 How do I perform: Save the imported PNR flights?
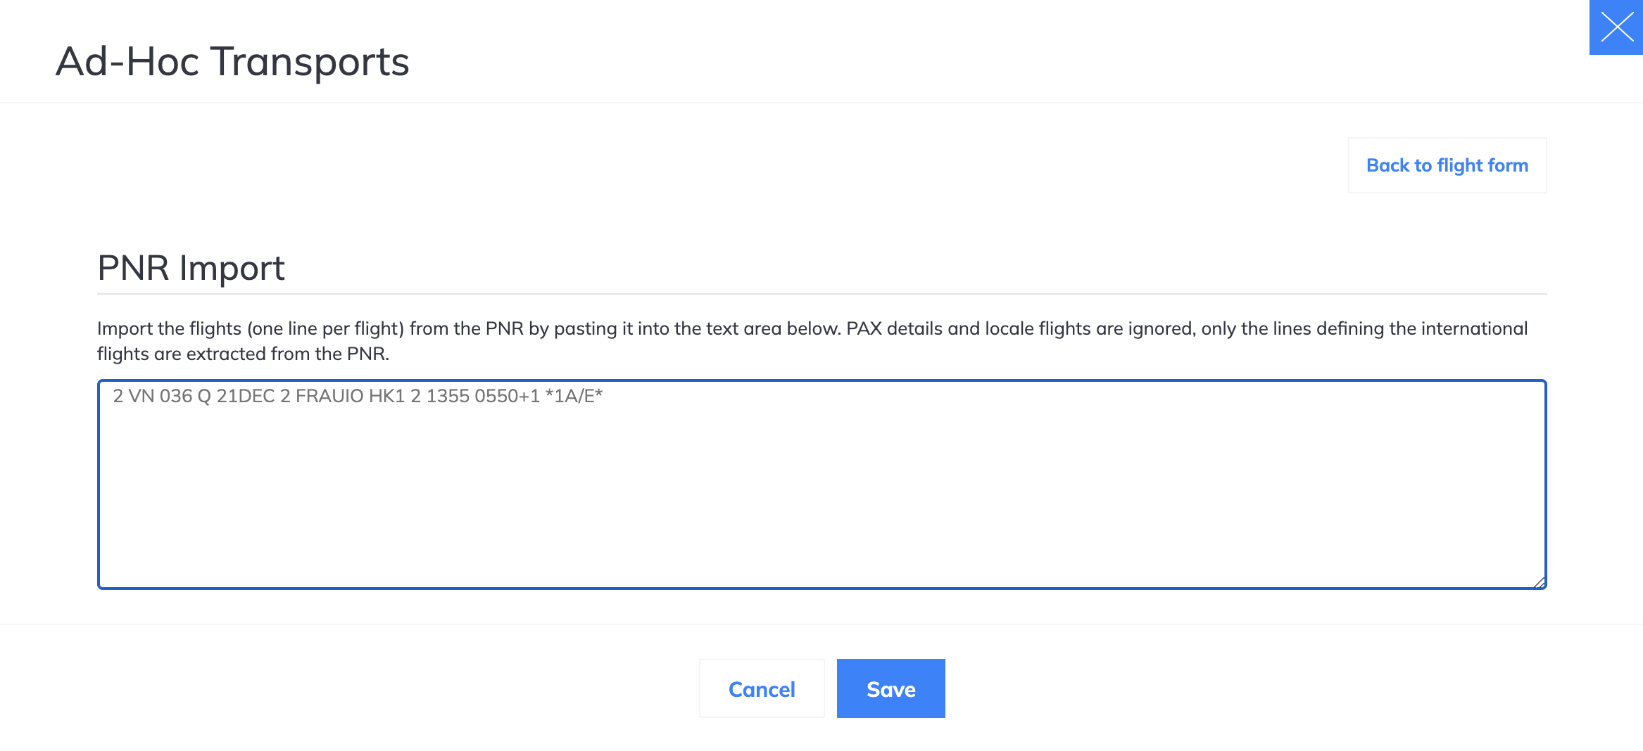[890, 688]
